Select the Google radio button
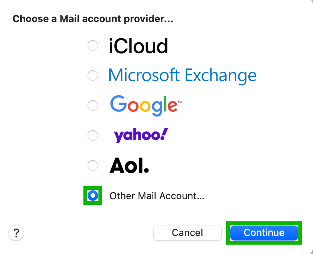The width and height of the screenshot is (313, 254). (x=92, y=105)
